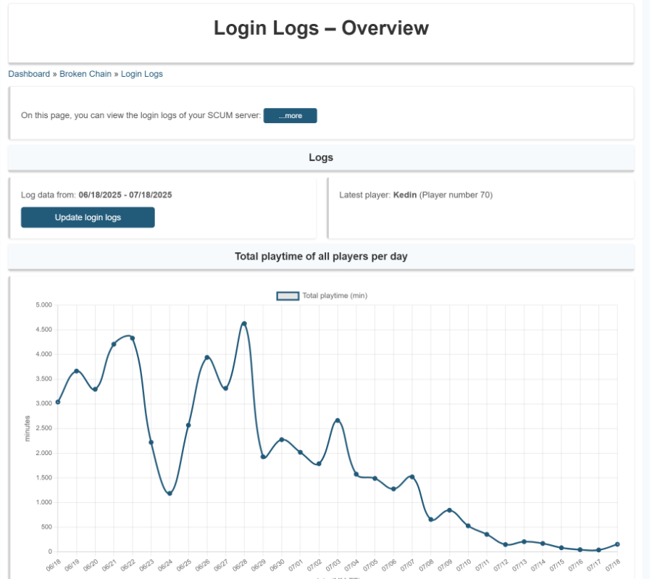Click the Login Logs breadcrumb link
This screenshot has height=579, width=652.
[x=141, y=74]
